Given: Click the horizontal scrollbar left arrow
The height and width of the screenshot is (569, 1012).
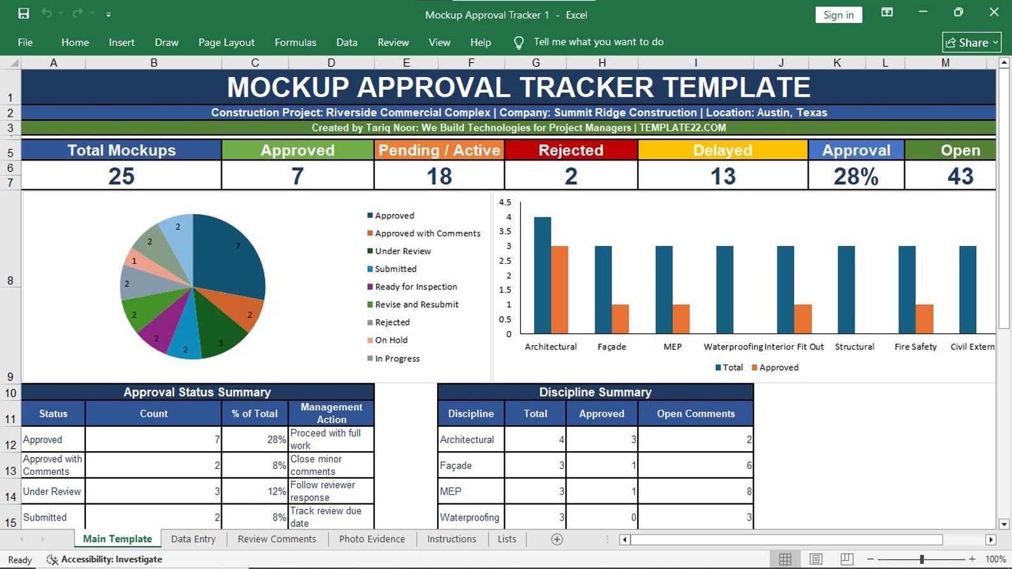Looking at the screenshot, I should tap(625, 540).
